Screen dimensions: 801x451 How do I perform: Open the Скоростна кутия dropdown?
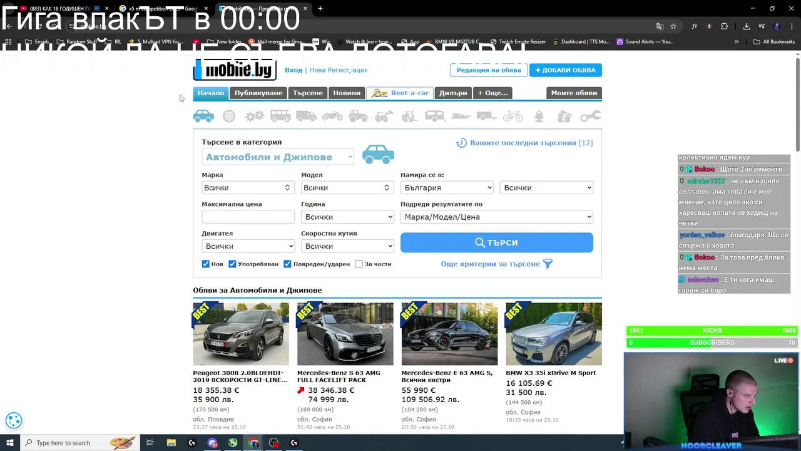click(347, 246)
